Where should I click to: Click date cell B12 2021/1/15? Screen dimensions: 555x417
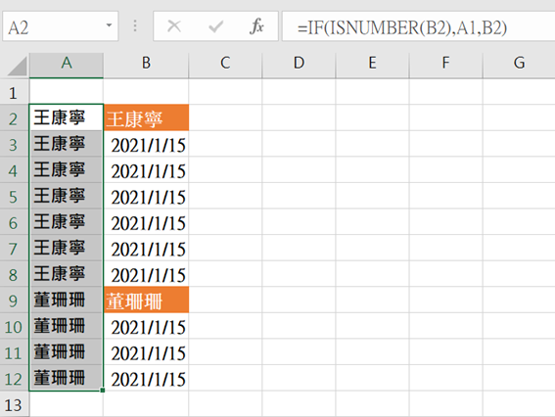pos(146,378)
